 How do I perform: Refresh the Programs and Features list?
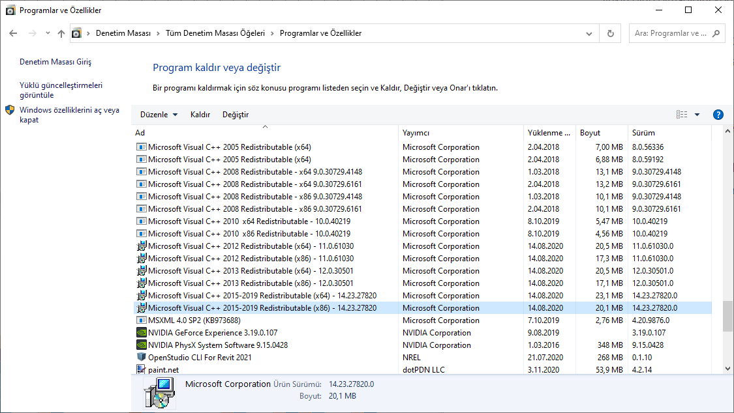[x=611, y=33]
